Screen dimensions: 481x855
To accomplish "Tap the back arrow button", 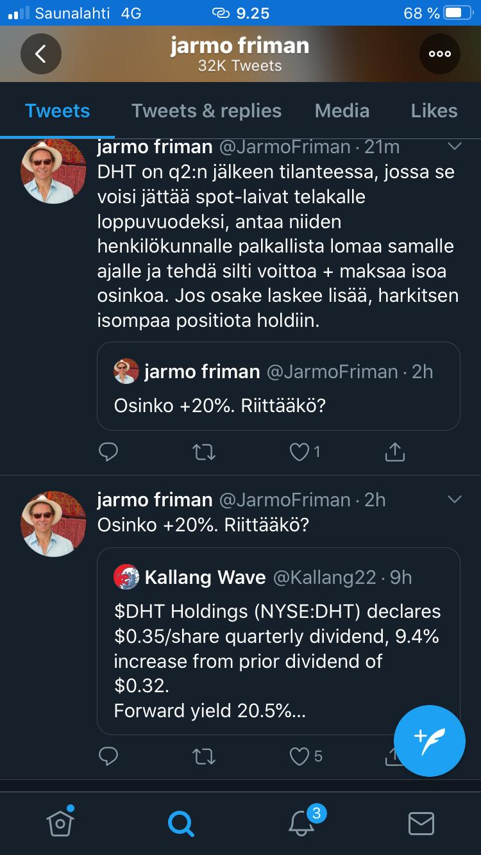I will pyautogui.click(x=40, y=54).
